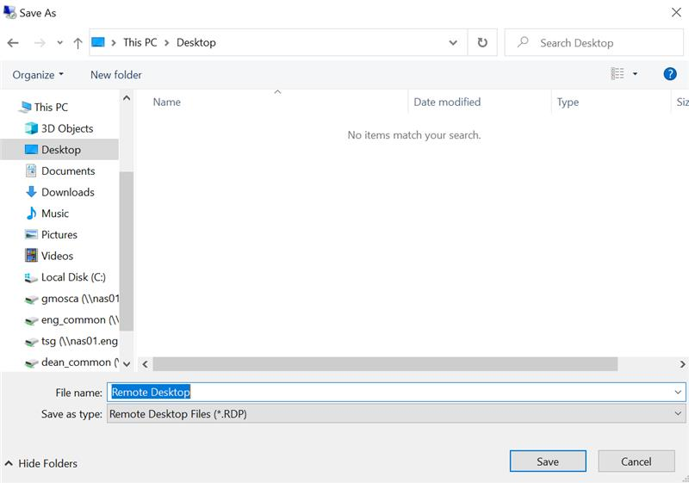The width and height of the screenshot is (689, 483).
Task: Click the horizontal scrollbar in file list
Action: tap(385, 364)
